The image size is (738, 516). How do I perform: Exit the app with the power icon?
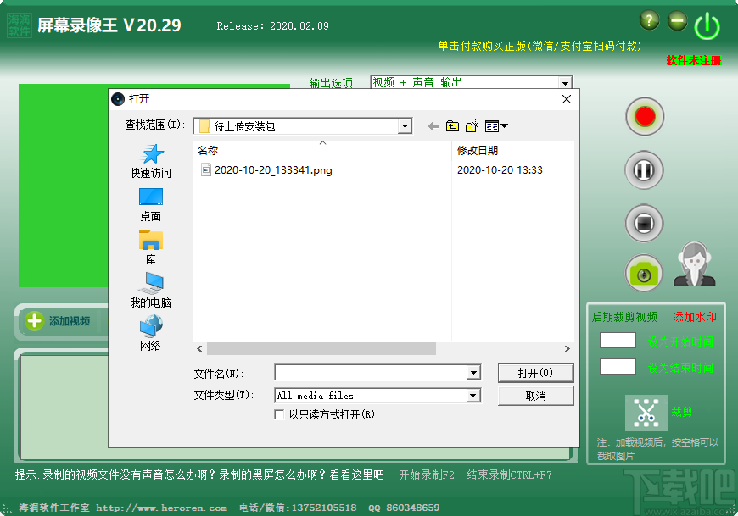pos(707,26)
